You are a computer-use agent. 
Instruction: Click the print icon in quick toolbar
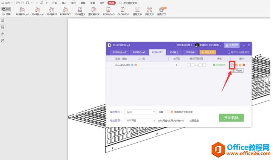pos(28,3)
